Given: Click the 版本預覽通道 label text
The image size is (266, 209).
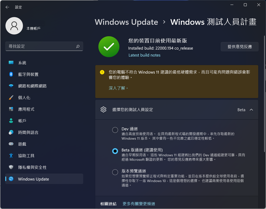Looking at the screenshot, I should coord(134,171).
